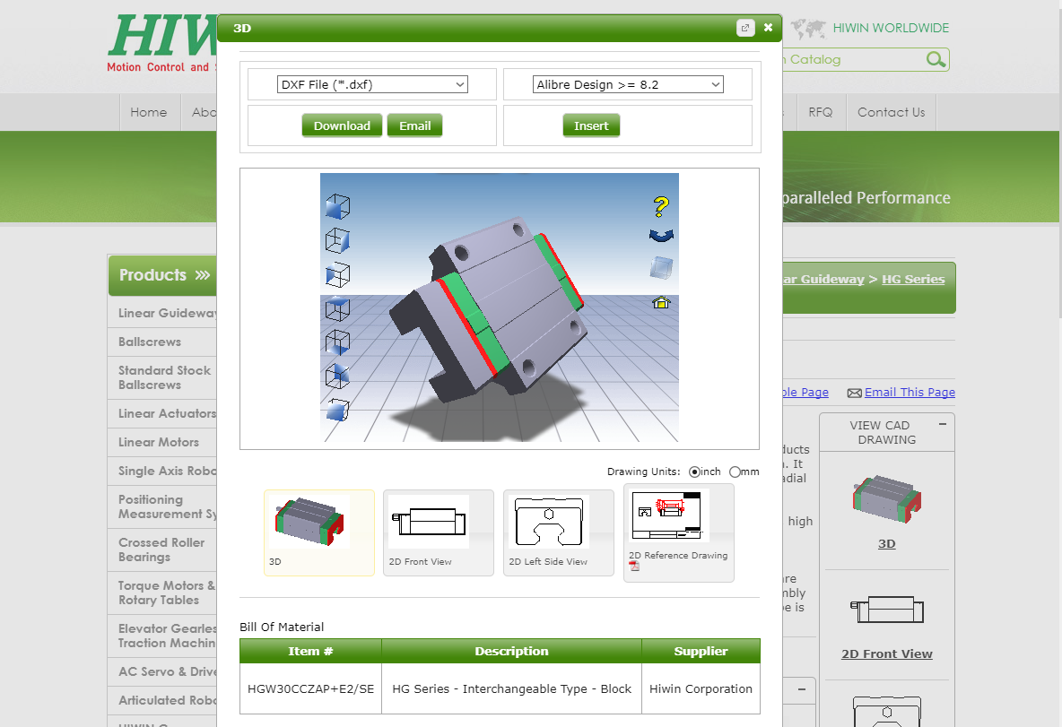
Task: Toggle transparent cube display icon
Action: pos(661,267)
